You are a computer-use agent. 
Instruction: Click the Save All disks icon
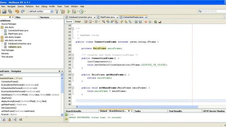(x=10, y=11)
